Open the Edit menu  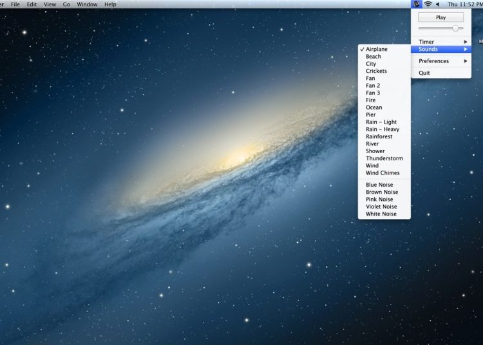(x=32, y=5)
